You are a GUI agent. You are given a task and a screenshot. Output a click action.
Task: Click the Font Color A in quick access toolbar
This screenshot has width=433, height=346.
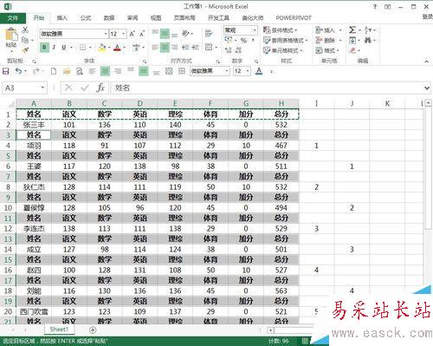[x=259, y=71]
